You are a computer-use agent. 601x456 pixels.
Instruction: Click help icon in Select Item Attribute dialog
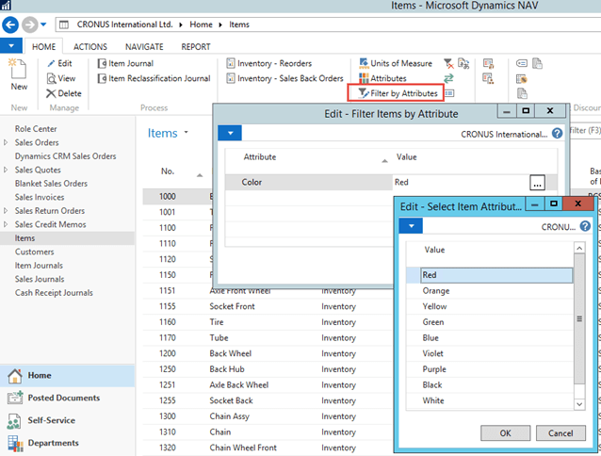click(x=585, y=226)
